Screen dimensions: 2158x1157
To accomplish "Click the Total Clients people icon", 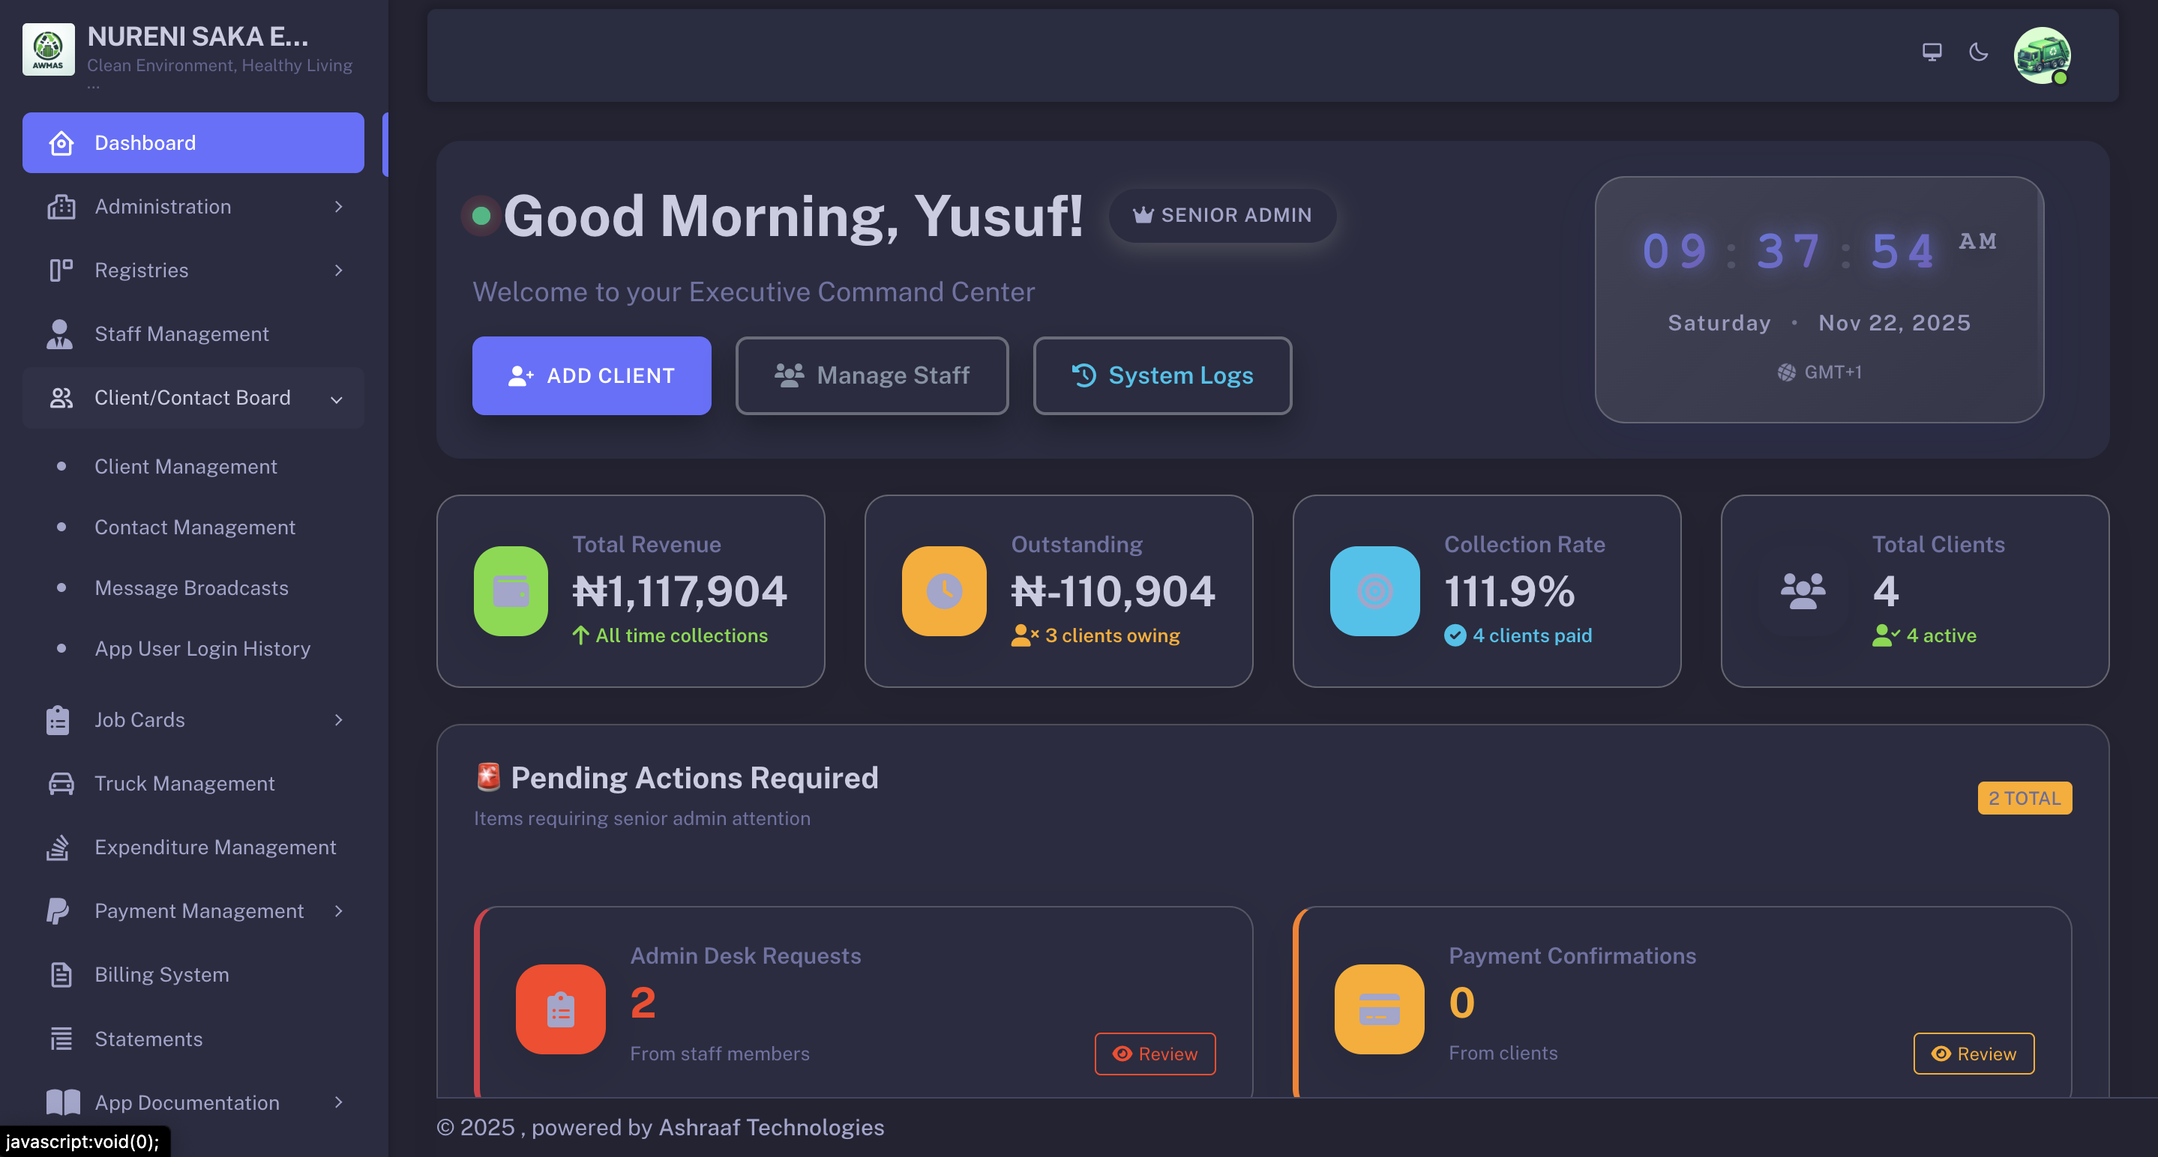I will (x=1803, y=591).
